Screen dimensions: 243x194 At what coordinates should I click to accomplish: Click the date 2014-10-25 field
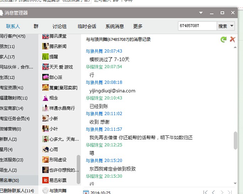[101, 193]
